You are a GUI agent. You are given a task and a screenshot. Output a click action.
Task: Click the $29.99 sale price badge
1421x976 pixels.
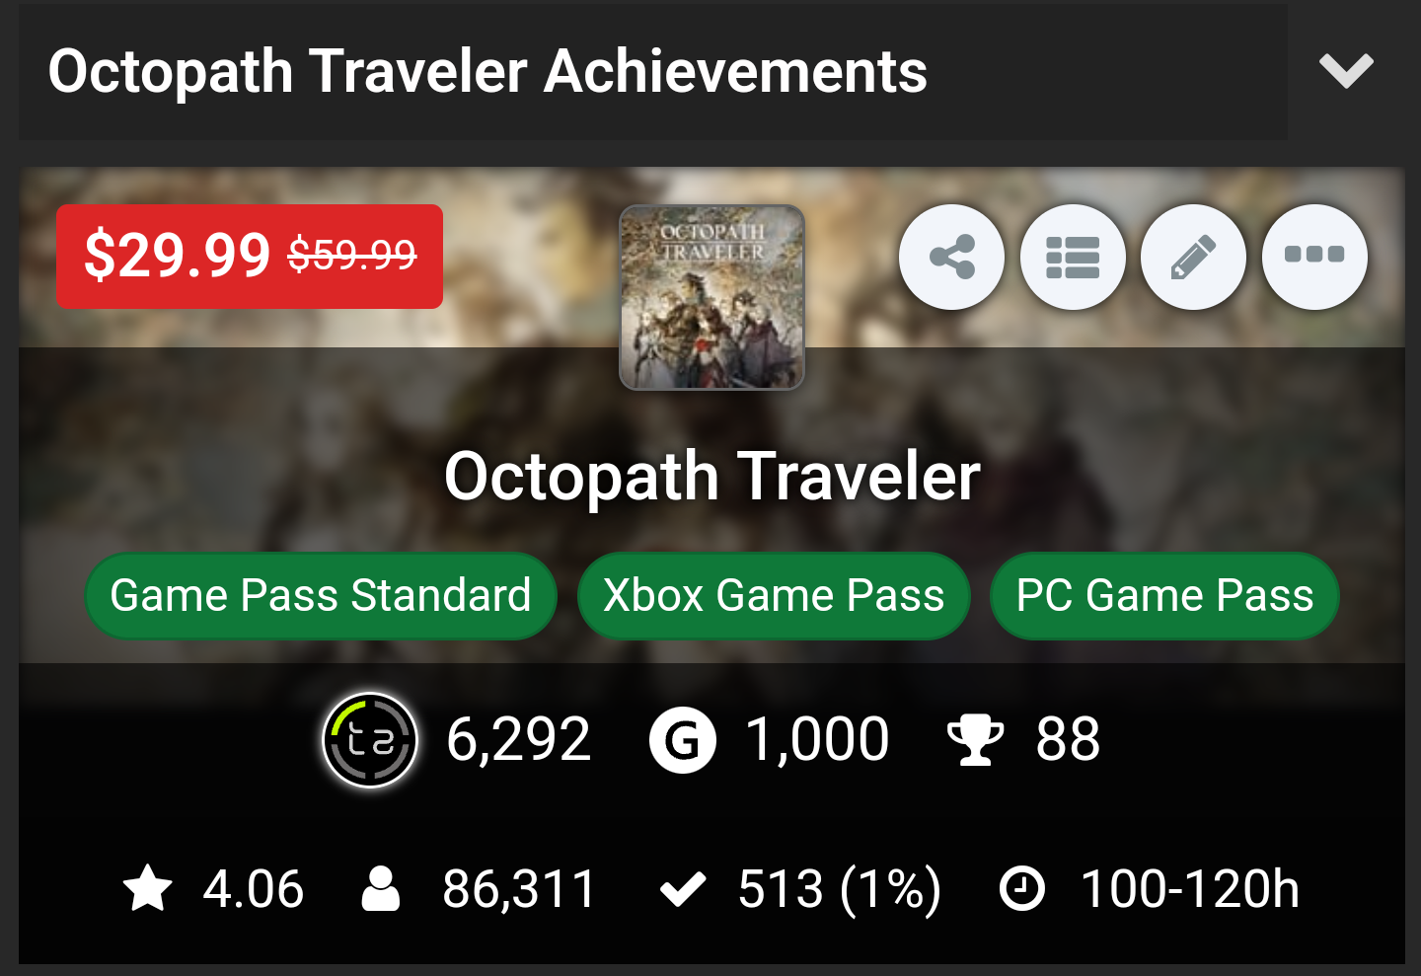[x=249, y=257]
